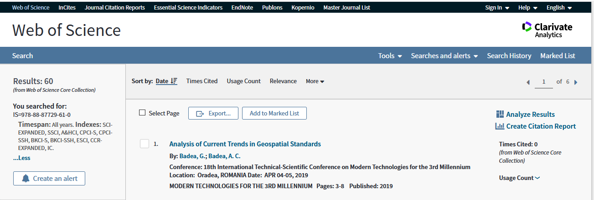Click bell icon to create an alert
The width and height of the screenshot is (594, 200).
(x=26, y=178)
